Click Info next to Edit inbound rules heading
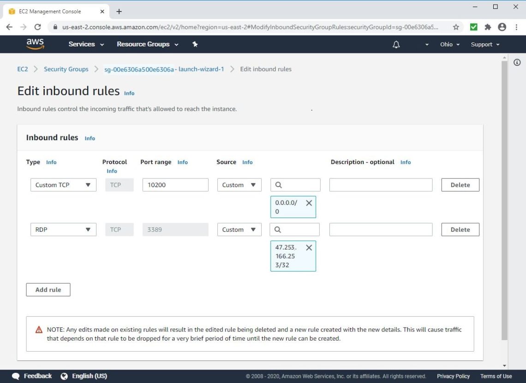 click(x=129, y=93)
